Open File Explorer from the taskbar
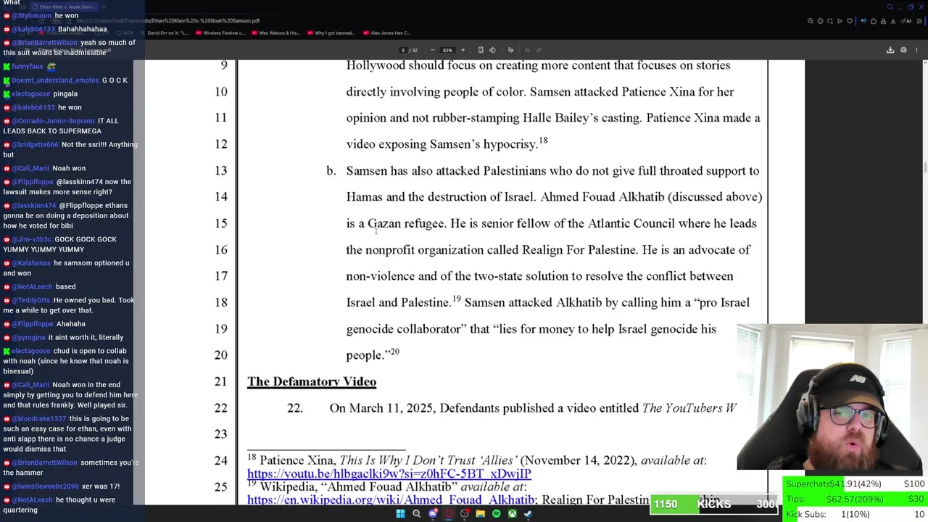928x522 pixels. 480,514
